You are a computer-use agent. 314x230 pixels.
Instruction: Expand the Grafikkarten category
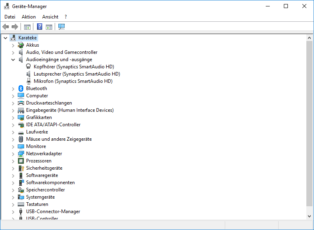click(x=13, y=117)
